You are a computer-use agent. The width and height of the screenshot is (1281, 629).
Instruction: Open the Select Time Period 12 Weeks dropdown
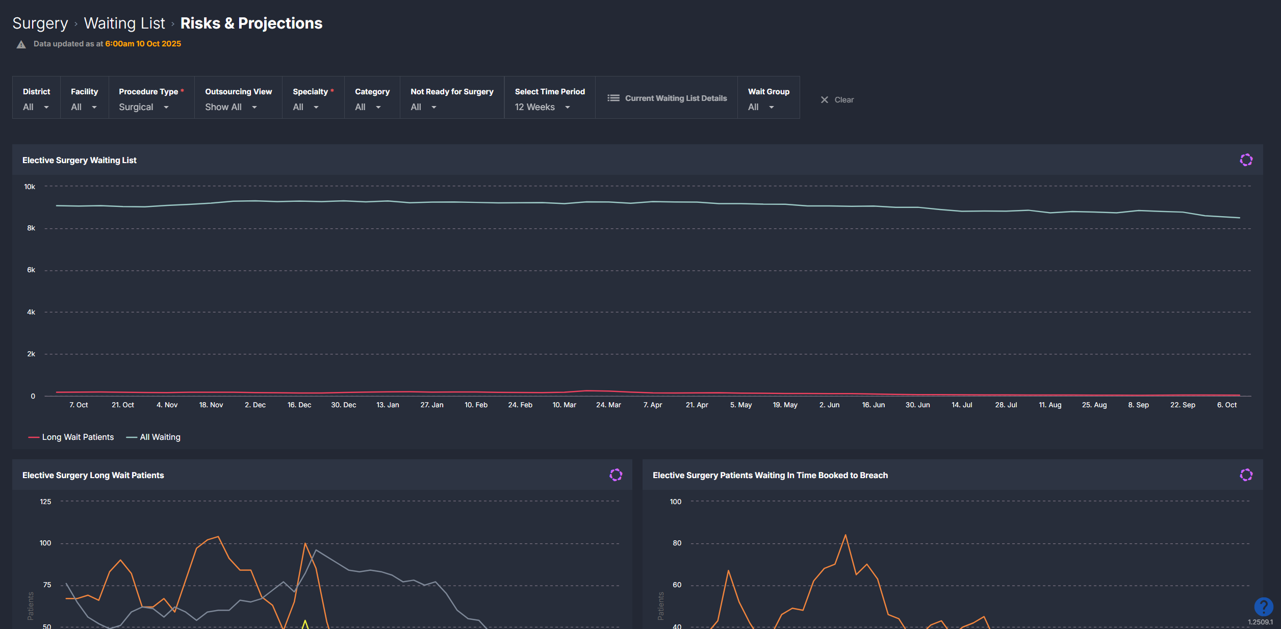coord(542,107)
